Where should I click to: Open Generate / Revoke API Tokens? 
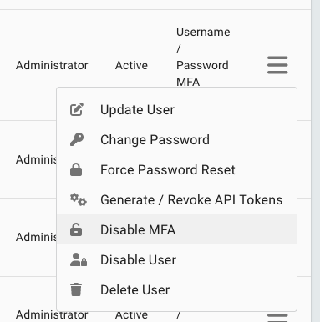tap(177, 199)
